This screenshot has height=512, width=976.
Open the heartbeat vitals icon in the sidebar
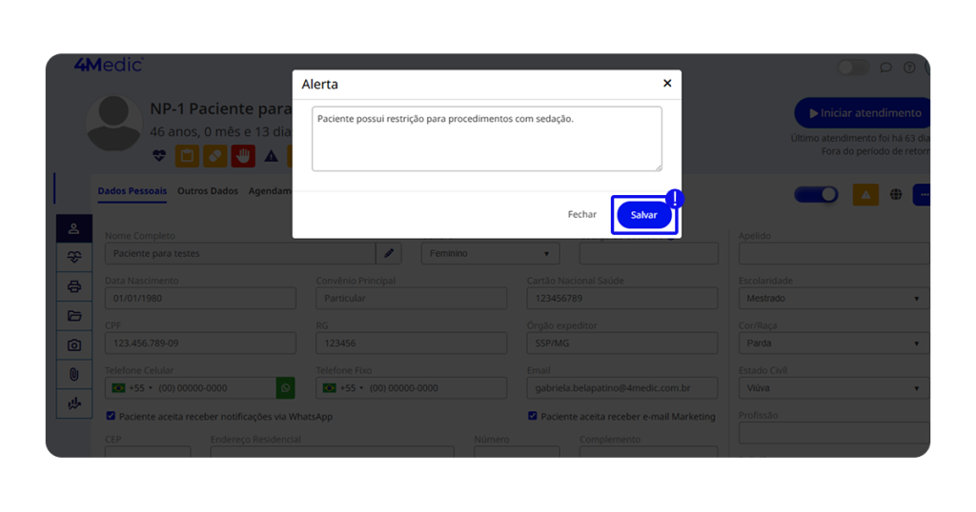[74, 257]
